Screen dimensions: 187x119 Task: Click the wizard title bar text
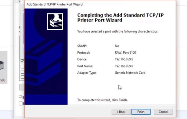[x=55, y=4]
